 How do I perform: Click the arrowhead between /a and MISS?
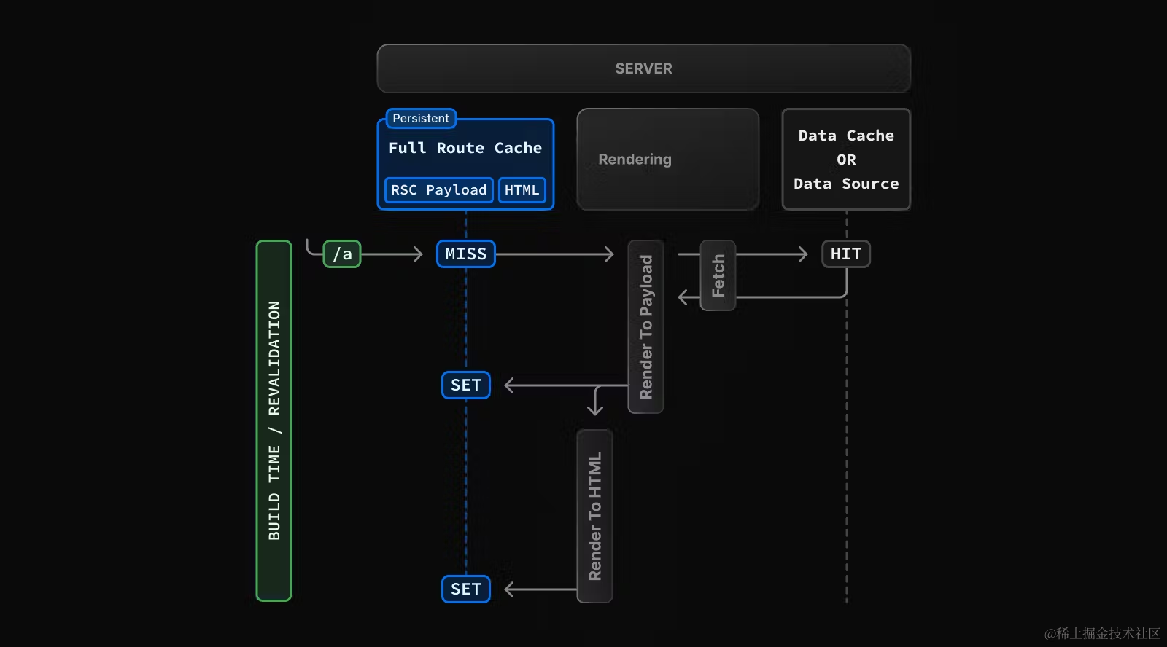418,254
